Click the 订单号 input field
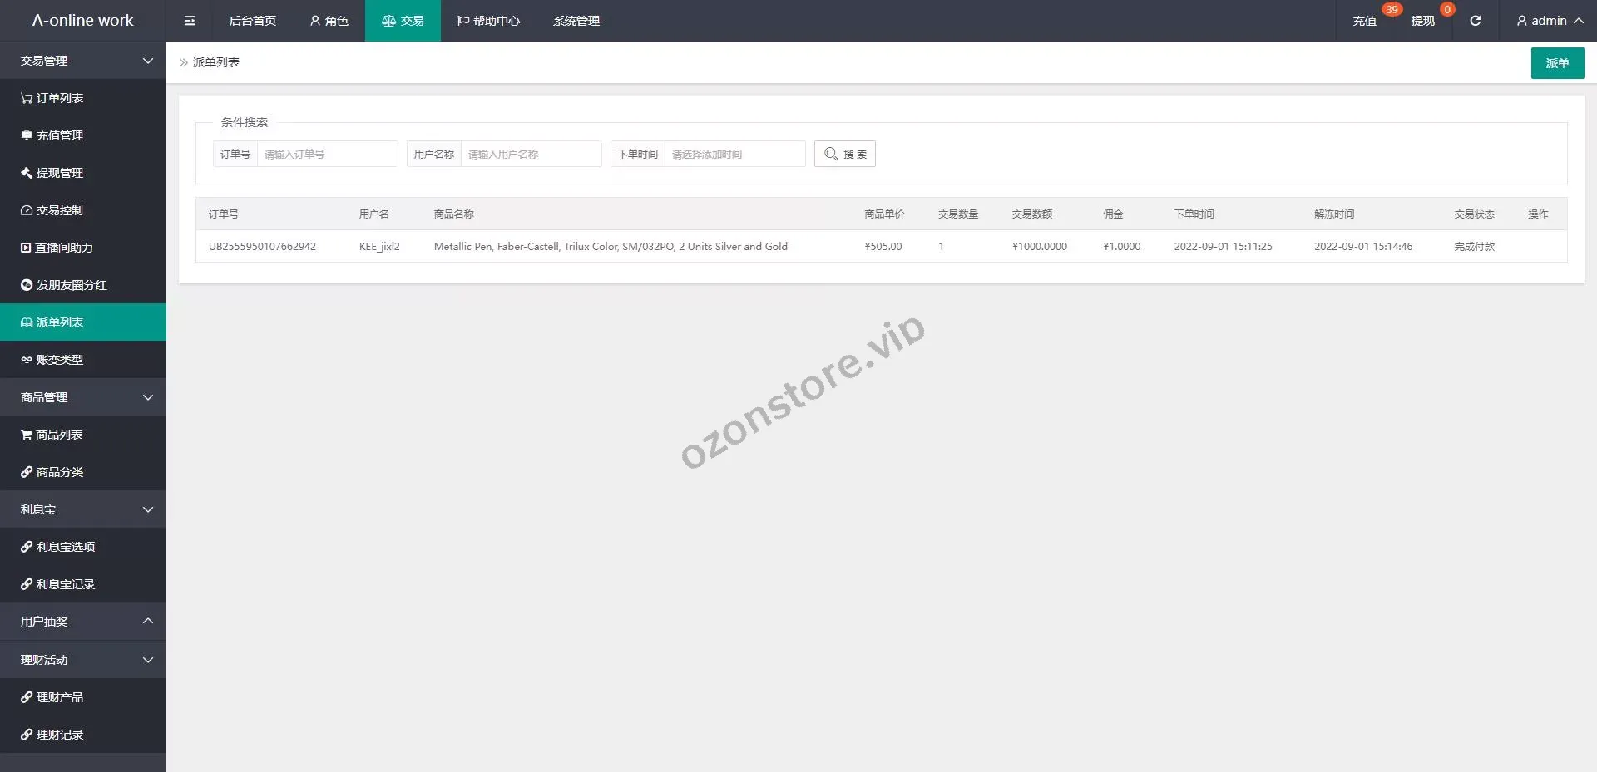This screenshot has width=1597, height=772. click(327, 154)
